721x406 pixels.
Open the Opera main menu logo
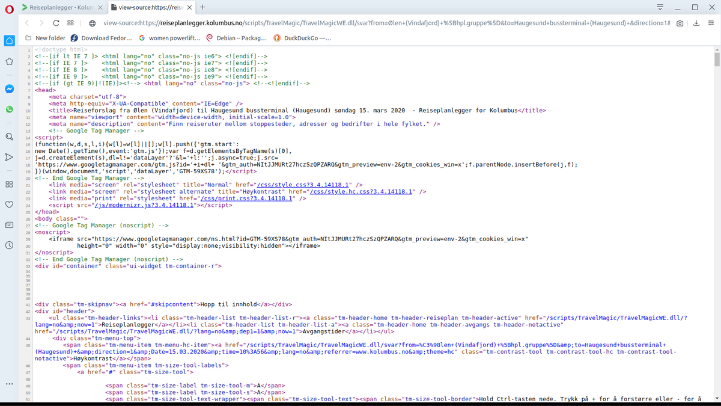(9, 8)
